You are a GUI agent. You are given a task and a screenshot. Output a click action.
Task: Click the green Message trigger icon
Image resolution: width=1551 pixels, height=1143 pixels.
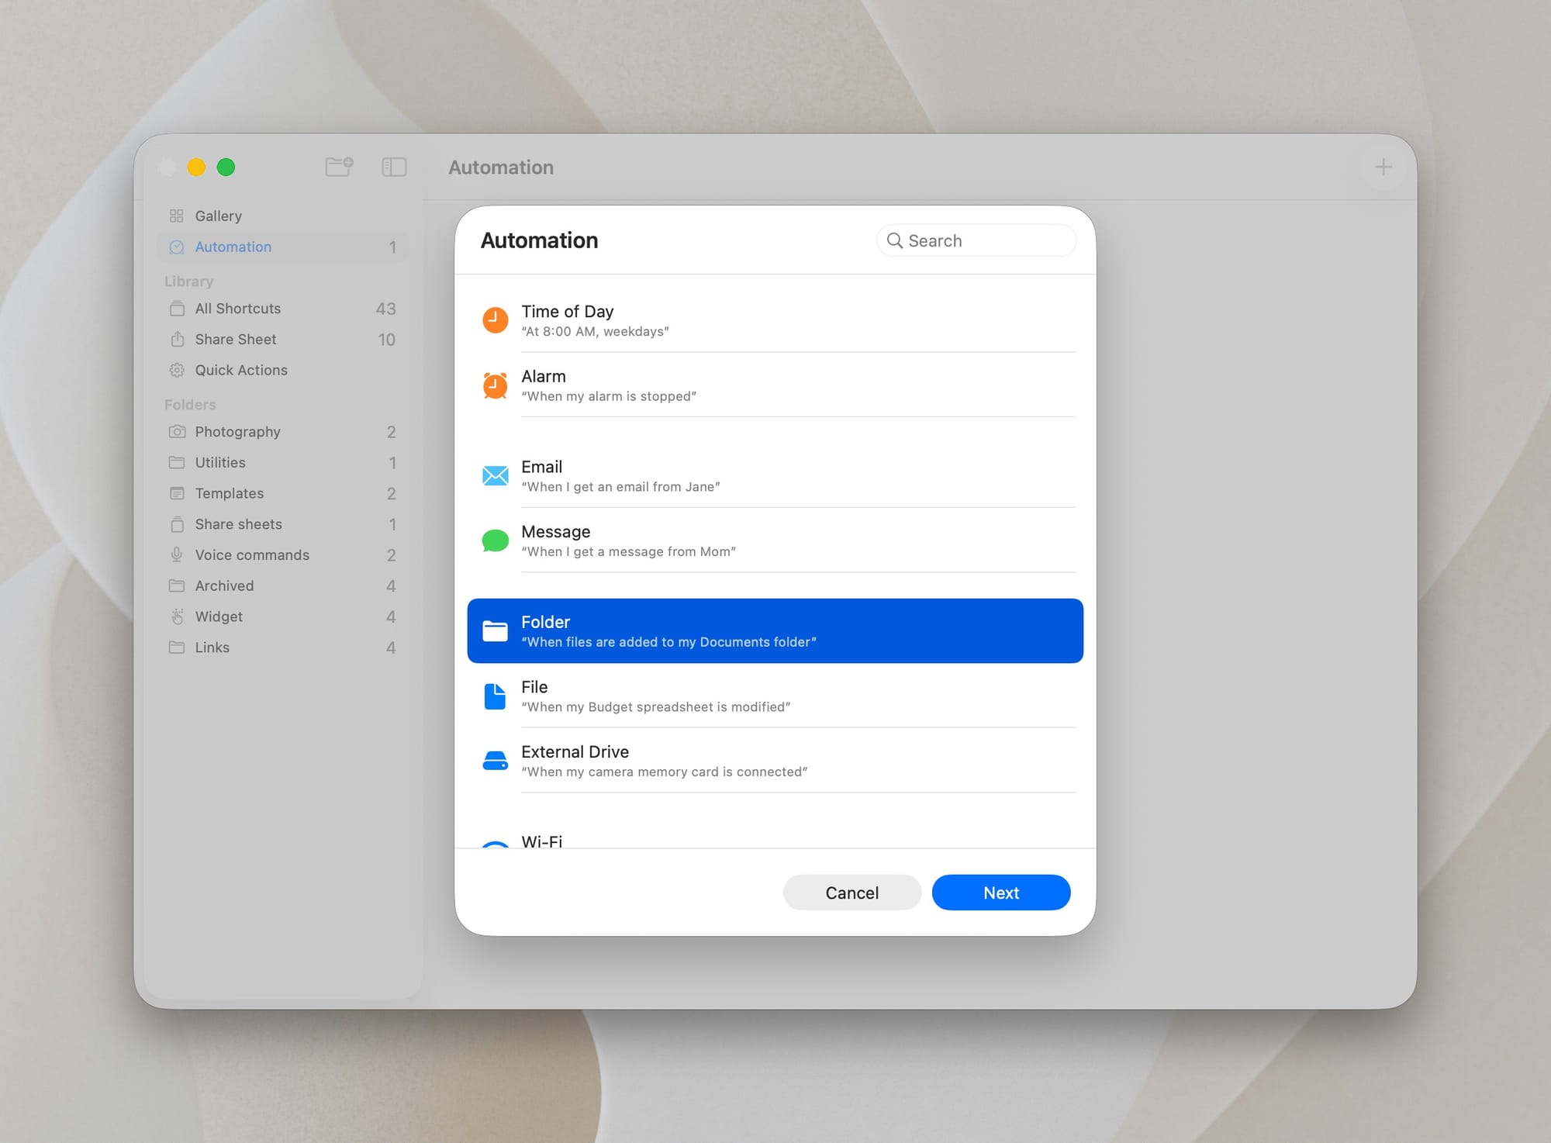coord(495,540)
